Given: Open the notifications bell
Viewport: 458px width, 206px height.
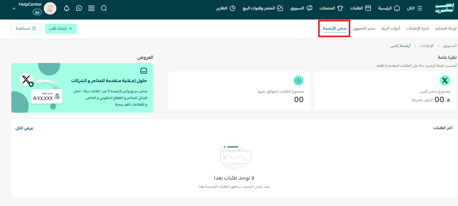Looking at the screenshot, I should tap(67, 9).
